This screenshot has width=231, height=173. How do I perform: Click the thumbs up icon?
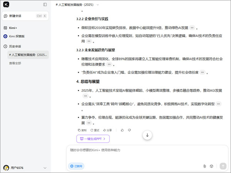tap(122, 130)
